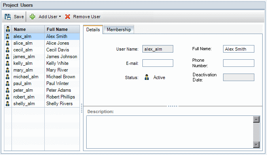
Task: Click the Active status user icon
Action: coord(147,77)
